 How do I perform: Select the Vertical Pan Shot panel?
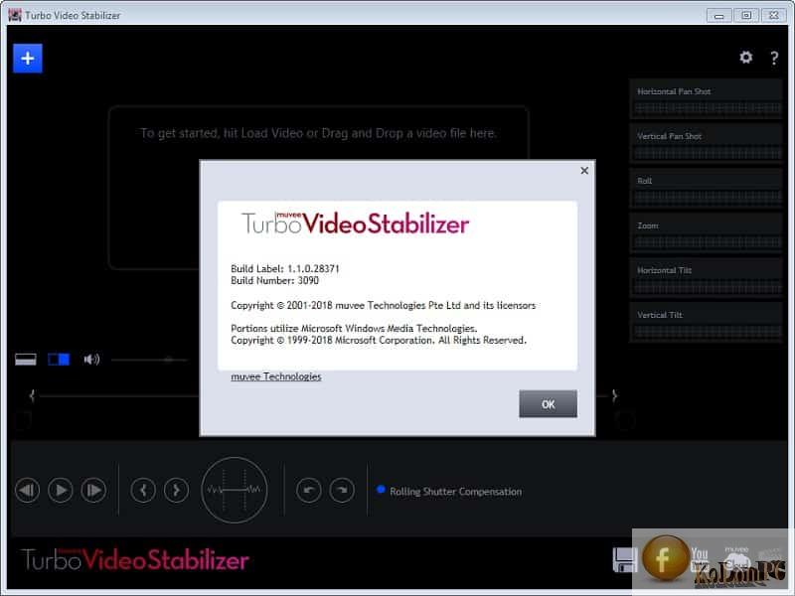tap(706, 143)
